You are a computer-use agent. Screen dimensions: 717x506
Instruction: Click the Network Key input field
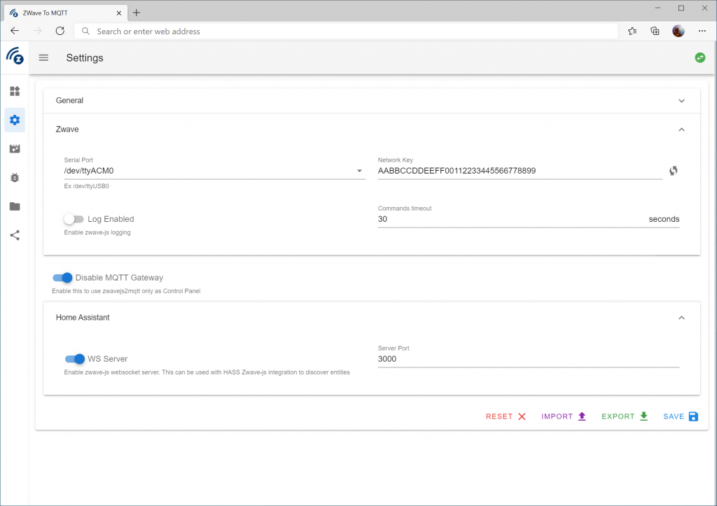click(x=520, y=171)
